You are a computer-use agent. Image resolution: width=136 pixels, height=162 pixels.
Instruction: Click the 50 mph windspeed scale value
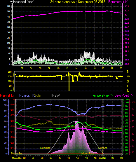[x=8, y=11]
